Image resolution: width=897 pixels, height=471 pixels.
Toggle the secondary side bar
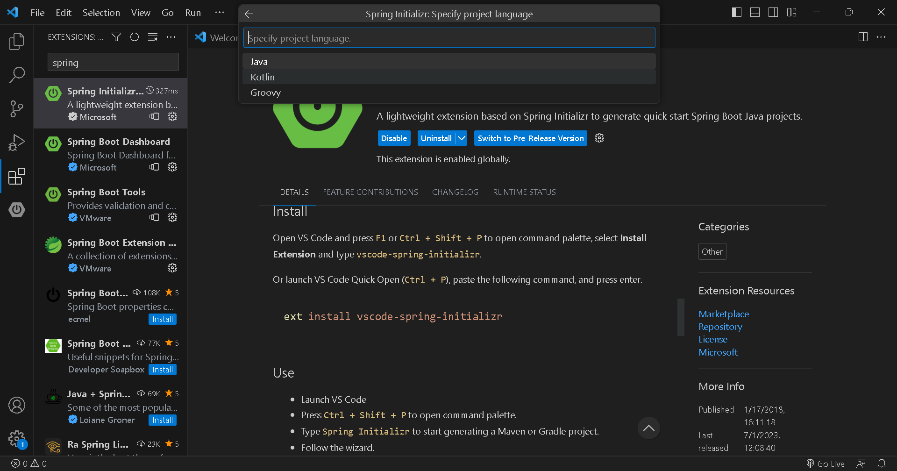pos(773,12)
